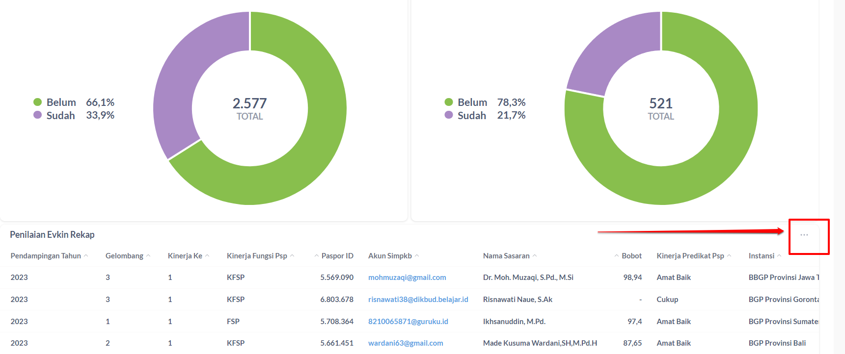Select name Made Kusuma Wardani,SH,M.Pd.H
The image size is (845, 354).
(540, 343)
